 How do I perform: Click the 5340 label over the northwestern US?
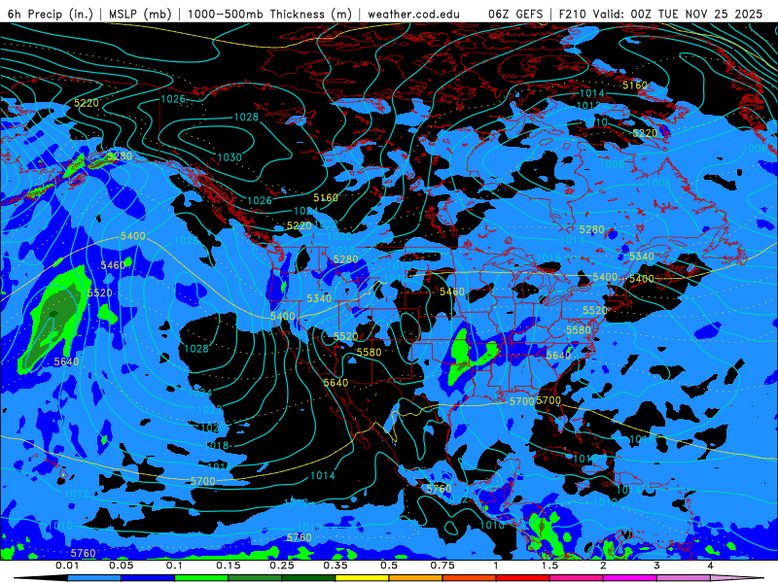pyautogui.click(x=319, y=298)
